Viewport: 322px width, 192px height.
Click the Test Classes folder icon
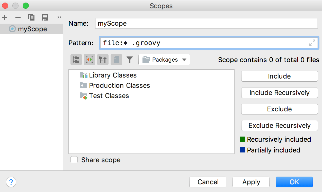click(84, 96)
